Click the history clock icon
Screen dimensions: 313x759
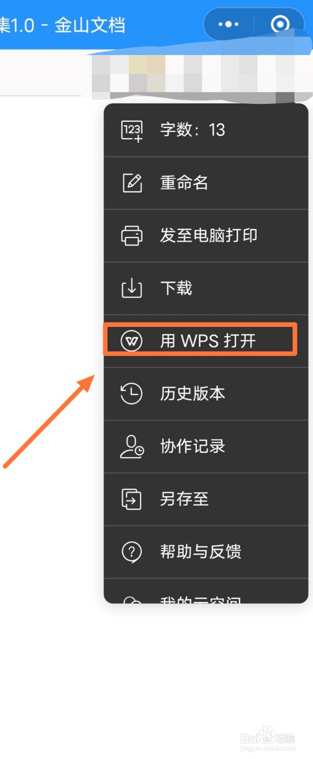pyautogui.click(x=131, y=394)
